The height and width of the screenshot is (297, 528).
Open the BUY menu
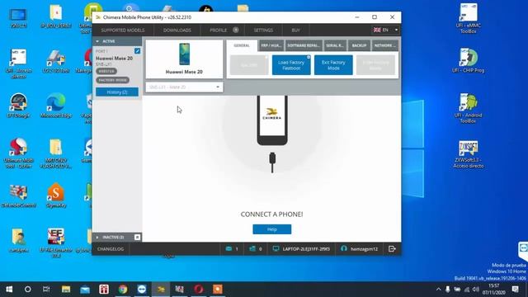(295, 30)
